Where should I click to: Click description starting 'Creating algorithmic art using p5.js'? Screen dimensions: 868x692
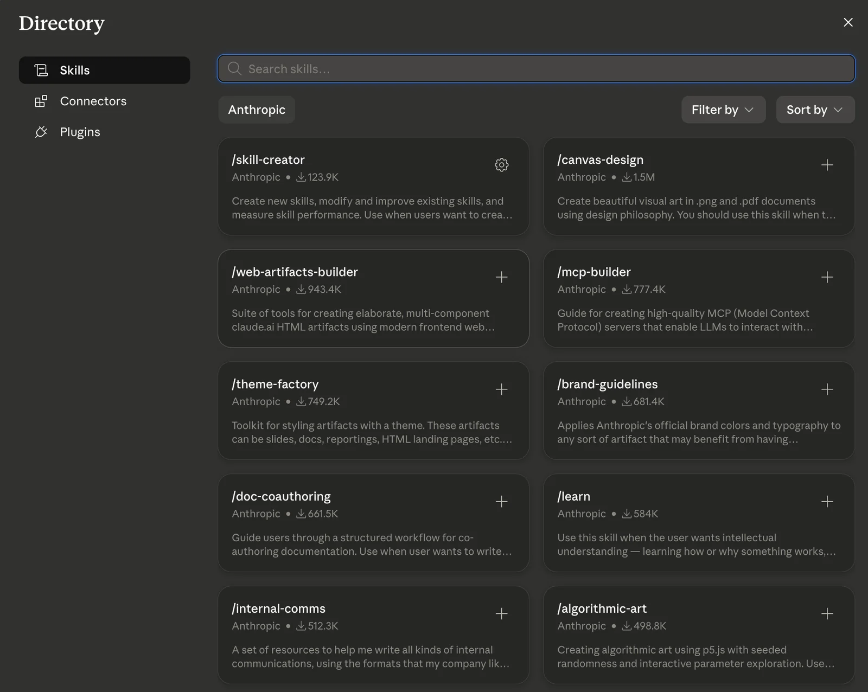pyautogui.click(x=696, y=657)
